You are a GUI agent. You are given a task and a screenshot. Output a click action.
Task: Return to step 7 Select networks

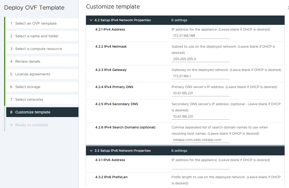click(29, 99)
